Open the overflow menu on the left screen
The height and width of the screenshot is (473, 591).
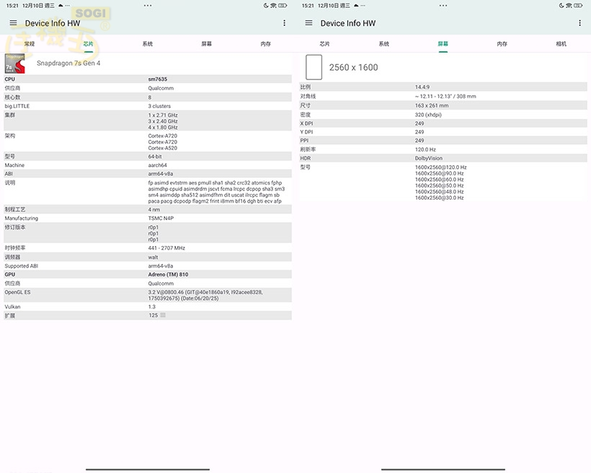pos(285,22)
